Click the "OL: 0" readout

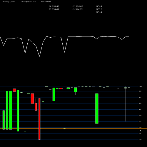[x=99, y=12]
